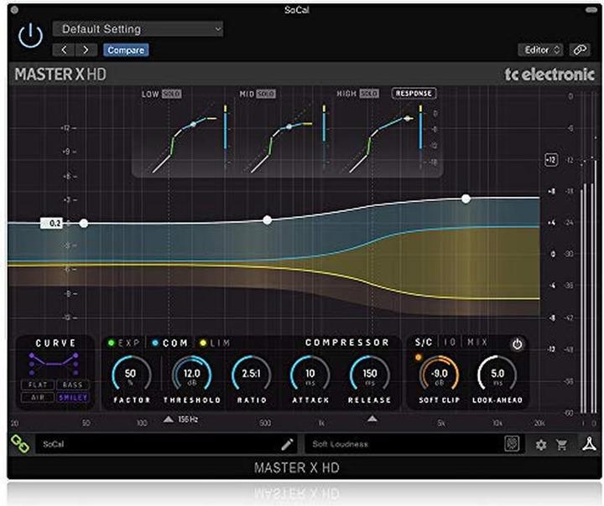Click the 0.2 gain value label
Screen dimensions: 604x506
pos(51,223)
